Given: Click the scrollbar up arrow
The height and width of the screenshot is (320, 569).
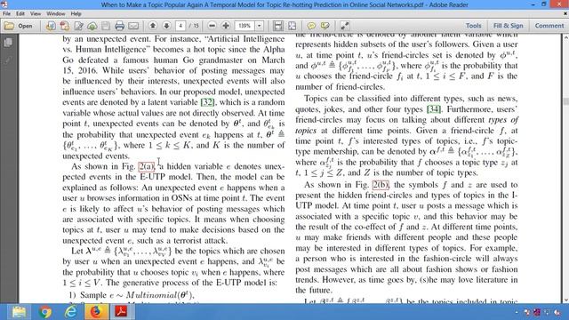Looking at the screenshot, I should [565, 37].
